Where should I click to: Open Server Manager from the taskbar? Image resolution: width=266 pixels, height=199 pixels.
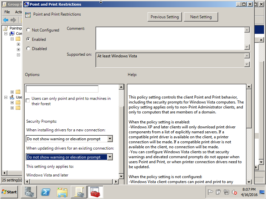[29, 192]
